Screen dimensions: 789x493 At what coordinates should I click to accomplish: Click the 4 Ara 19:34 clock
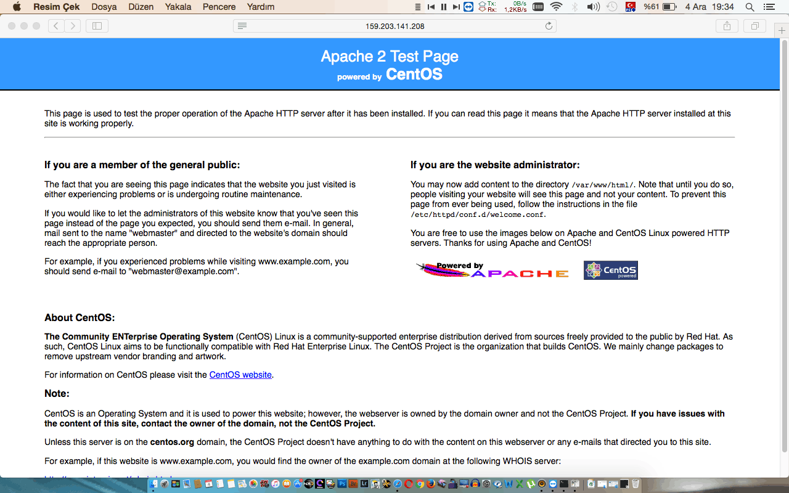pos(709,7)
